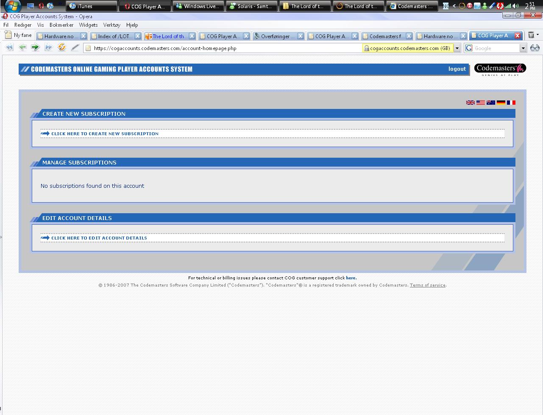
Task: Close the active tab with its red X
Action: point(517,36)
